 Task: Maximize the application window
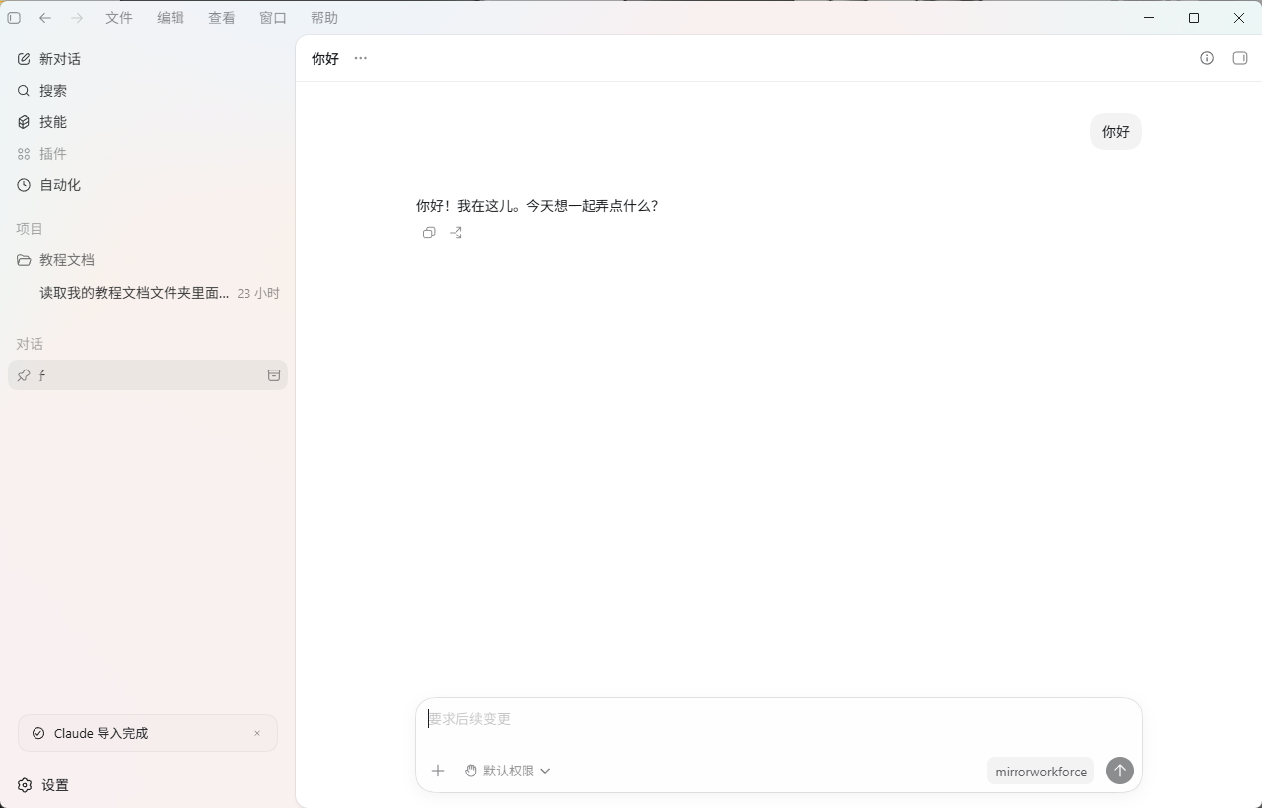[1194, 18]
